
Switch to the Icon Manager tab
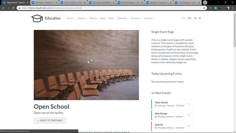pos(187,3)
